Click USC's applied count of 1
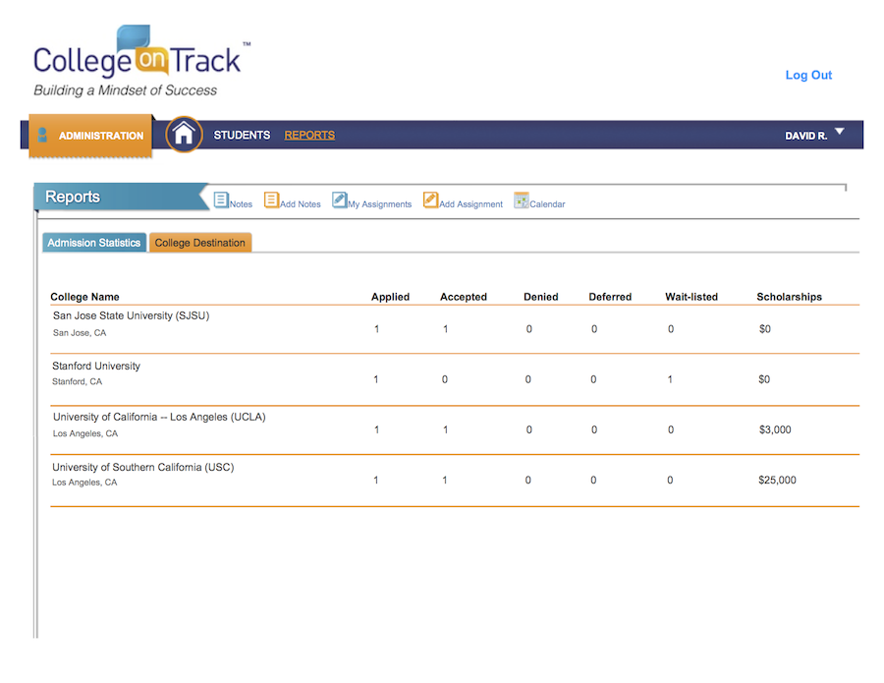 [376, 480]
